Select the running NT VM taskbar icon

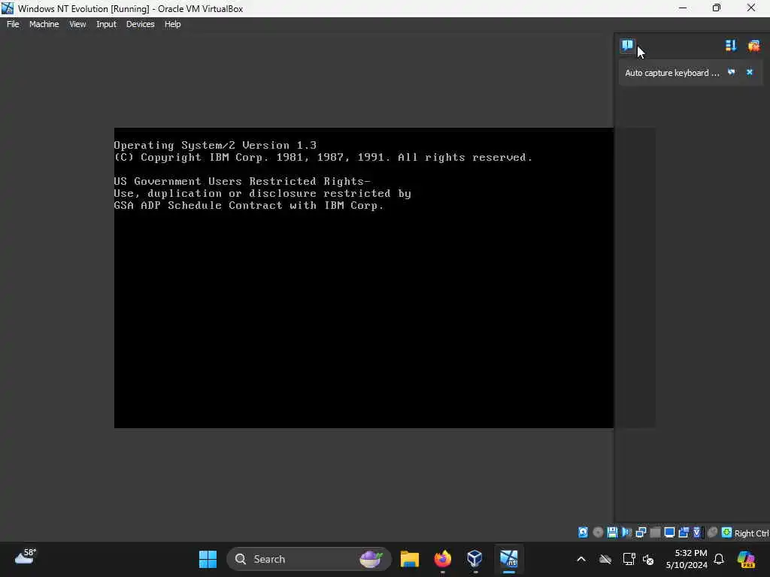pyautogui.click(x=509, y=559)
